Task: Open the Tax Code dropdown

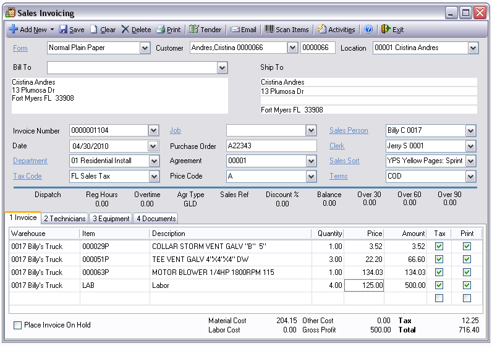Action: (154, 177)
